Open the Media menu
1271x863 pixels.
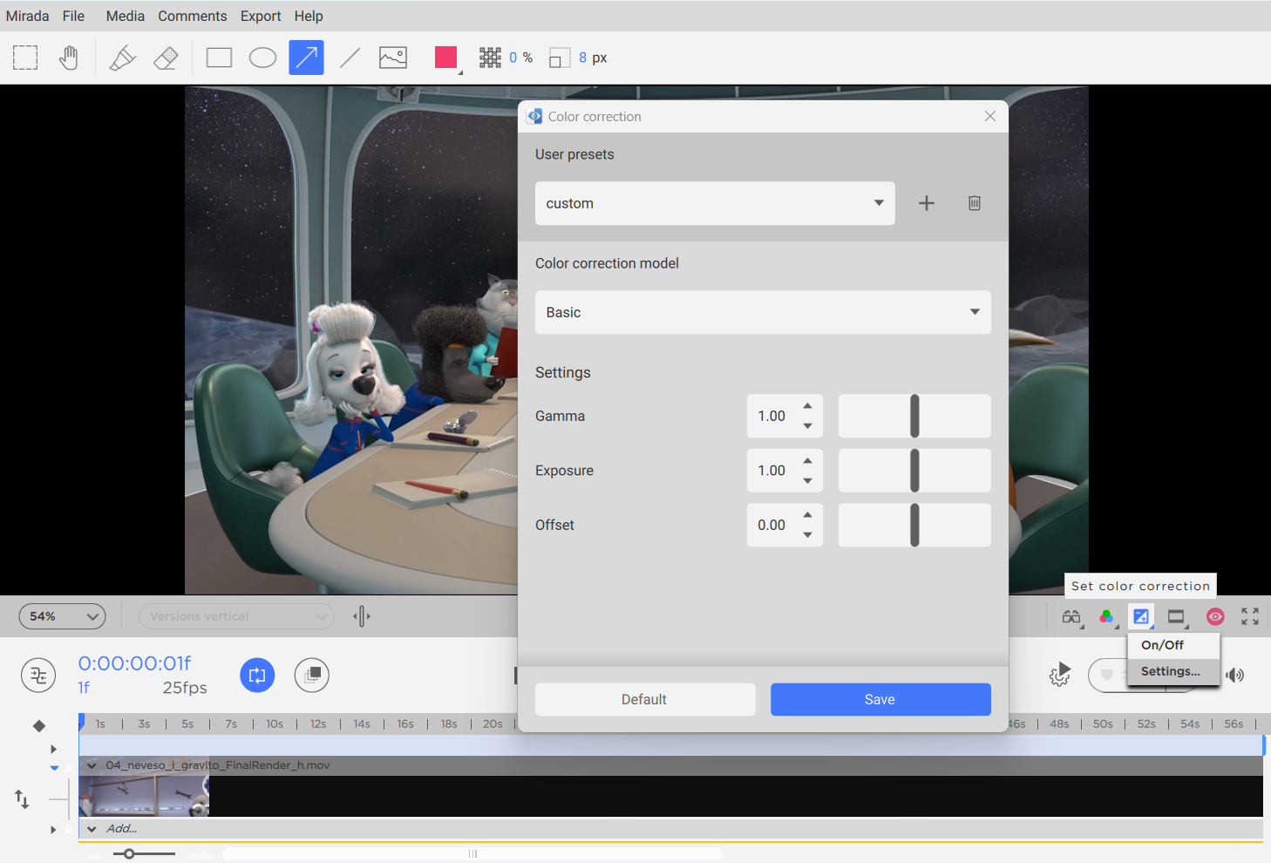[x=126, y=16]
